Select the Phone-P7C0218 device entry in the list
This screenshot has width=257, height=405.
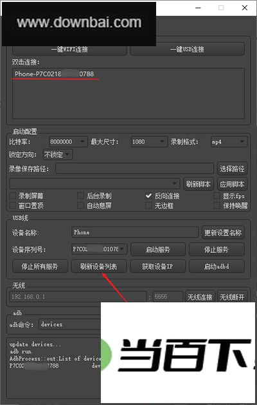click(55, 74)
